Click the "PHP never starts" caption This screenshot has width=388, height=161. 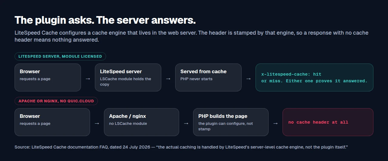(x=196, y=79)
